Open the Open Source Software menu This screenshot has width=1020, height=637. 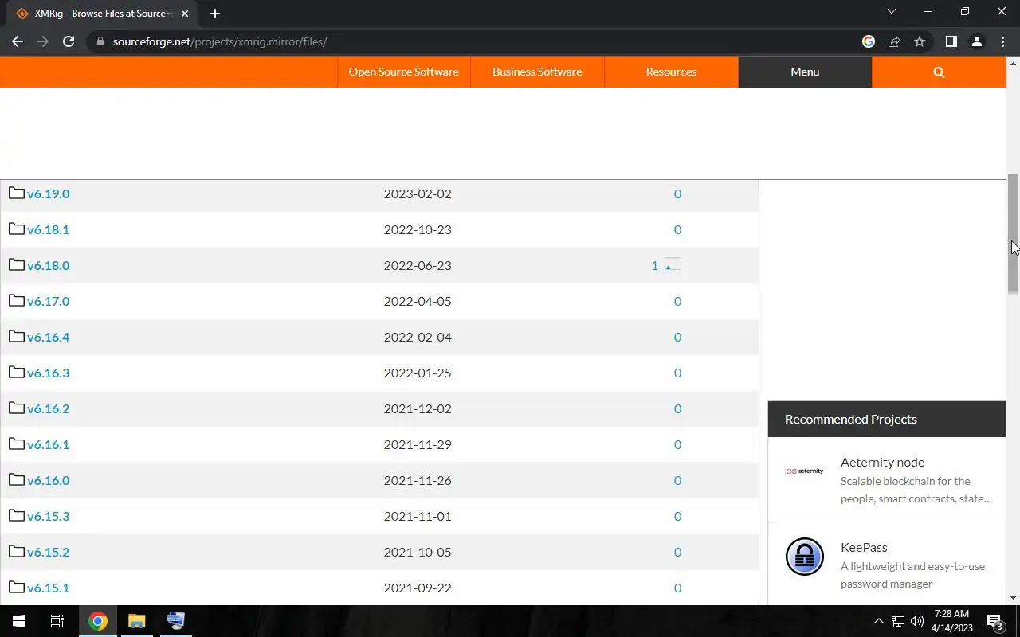[403, 72]
